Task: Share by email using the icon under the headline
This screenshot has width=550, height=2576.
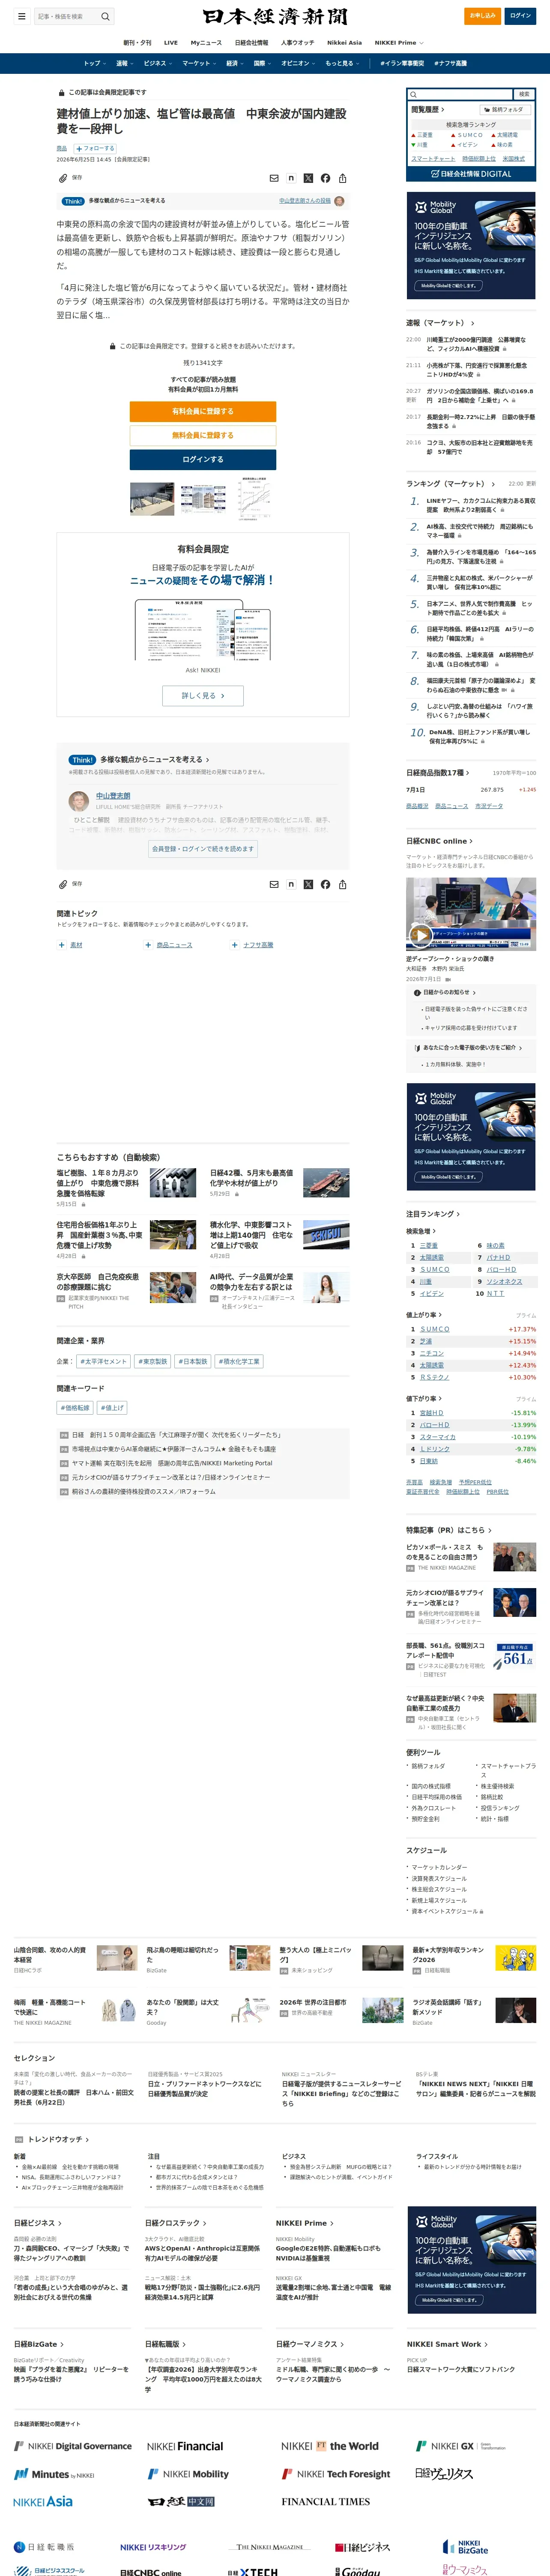Action: [x=274, y=178]
